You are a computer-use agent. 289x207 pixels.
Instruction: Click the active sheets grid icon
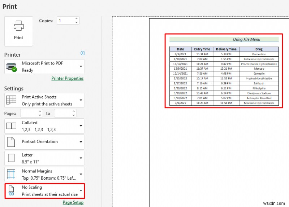tap(11, 100)
